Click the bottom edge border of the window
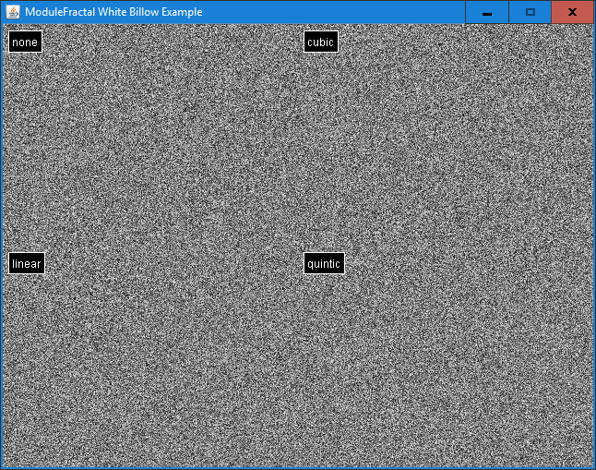This screenshot has height=470, width=596. [x=298, y=468]
